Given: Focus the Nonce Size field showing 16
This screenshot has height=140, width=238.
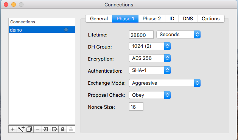Looking at the screenshot, I should click(136, 107).
